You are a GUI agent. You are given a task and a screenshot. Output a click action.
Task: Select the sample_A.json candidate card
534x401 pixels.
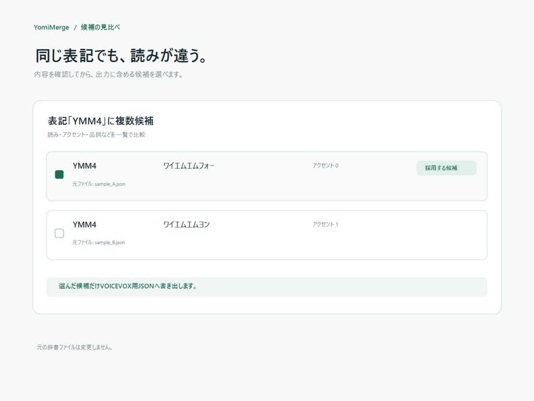(266, 176)
